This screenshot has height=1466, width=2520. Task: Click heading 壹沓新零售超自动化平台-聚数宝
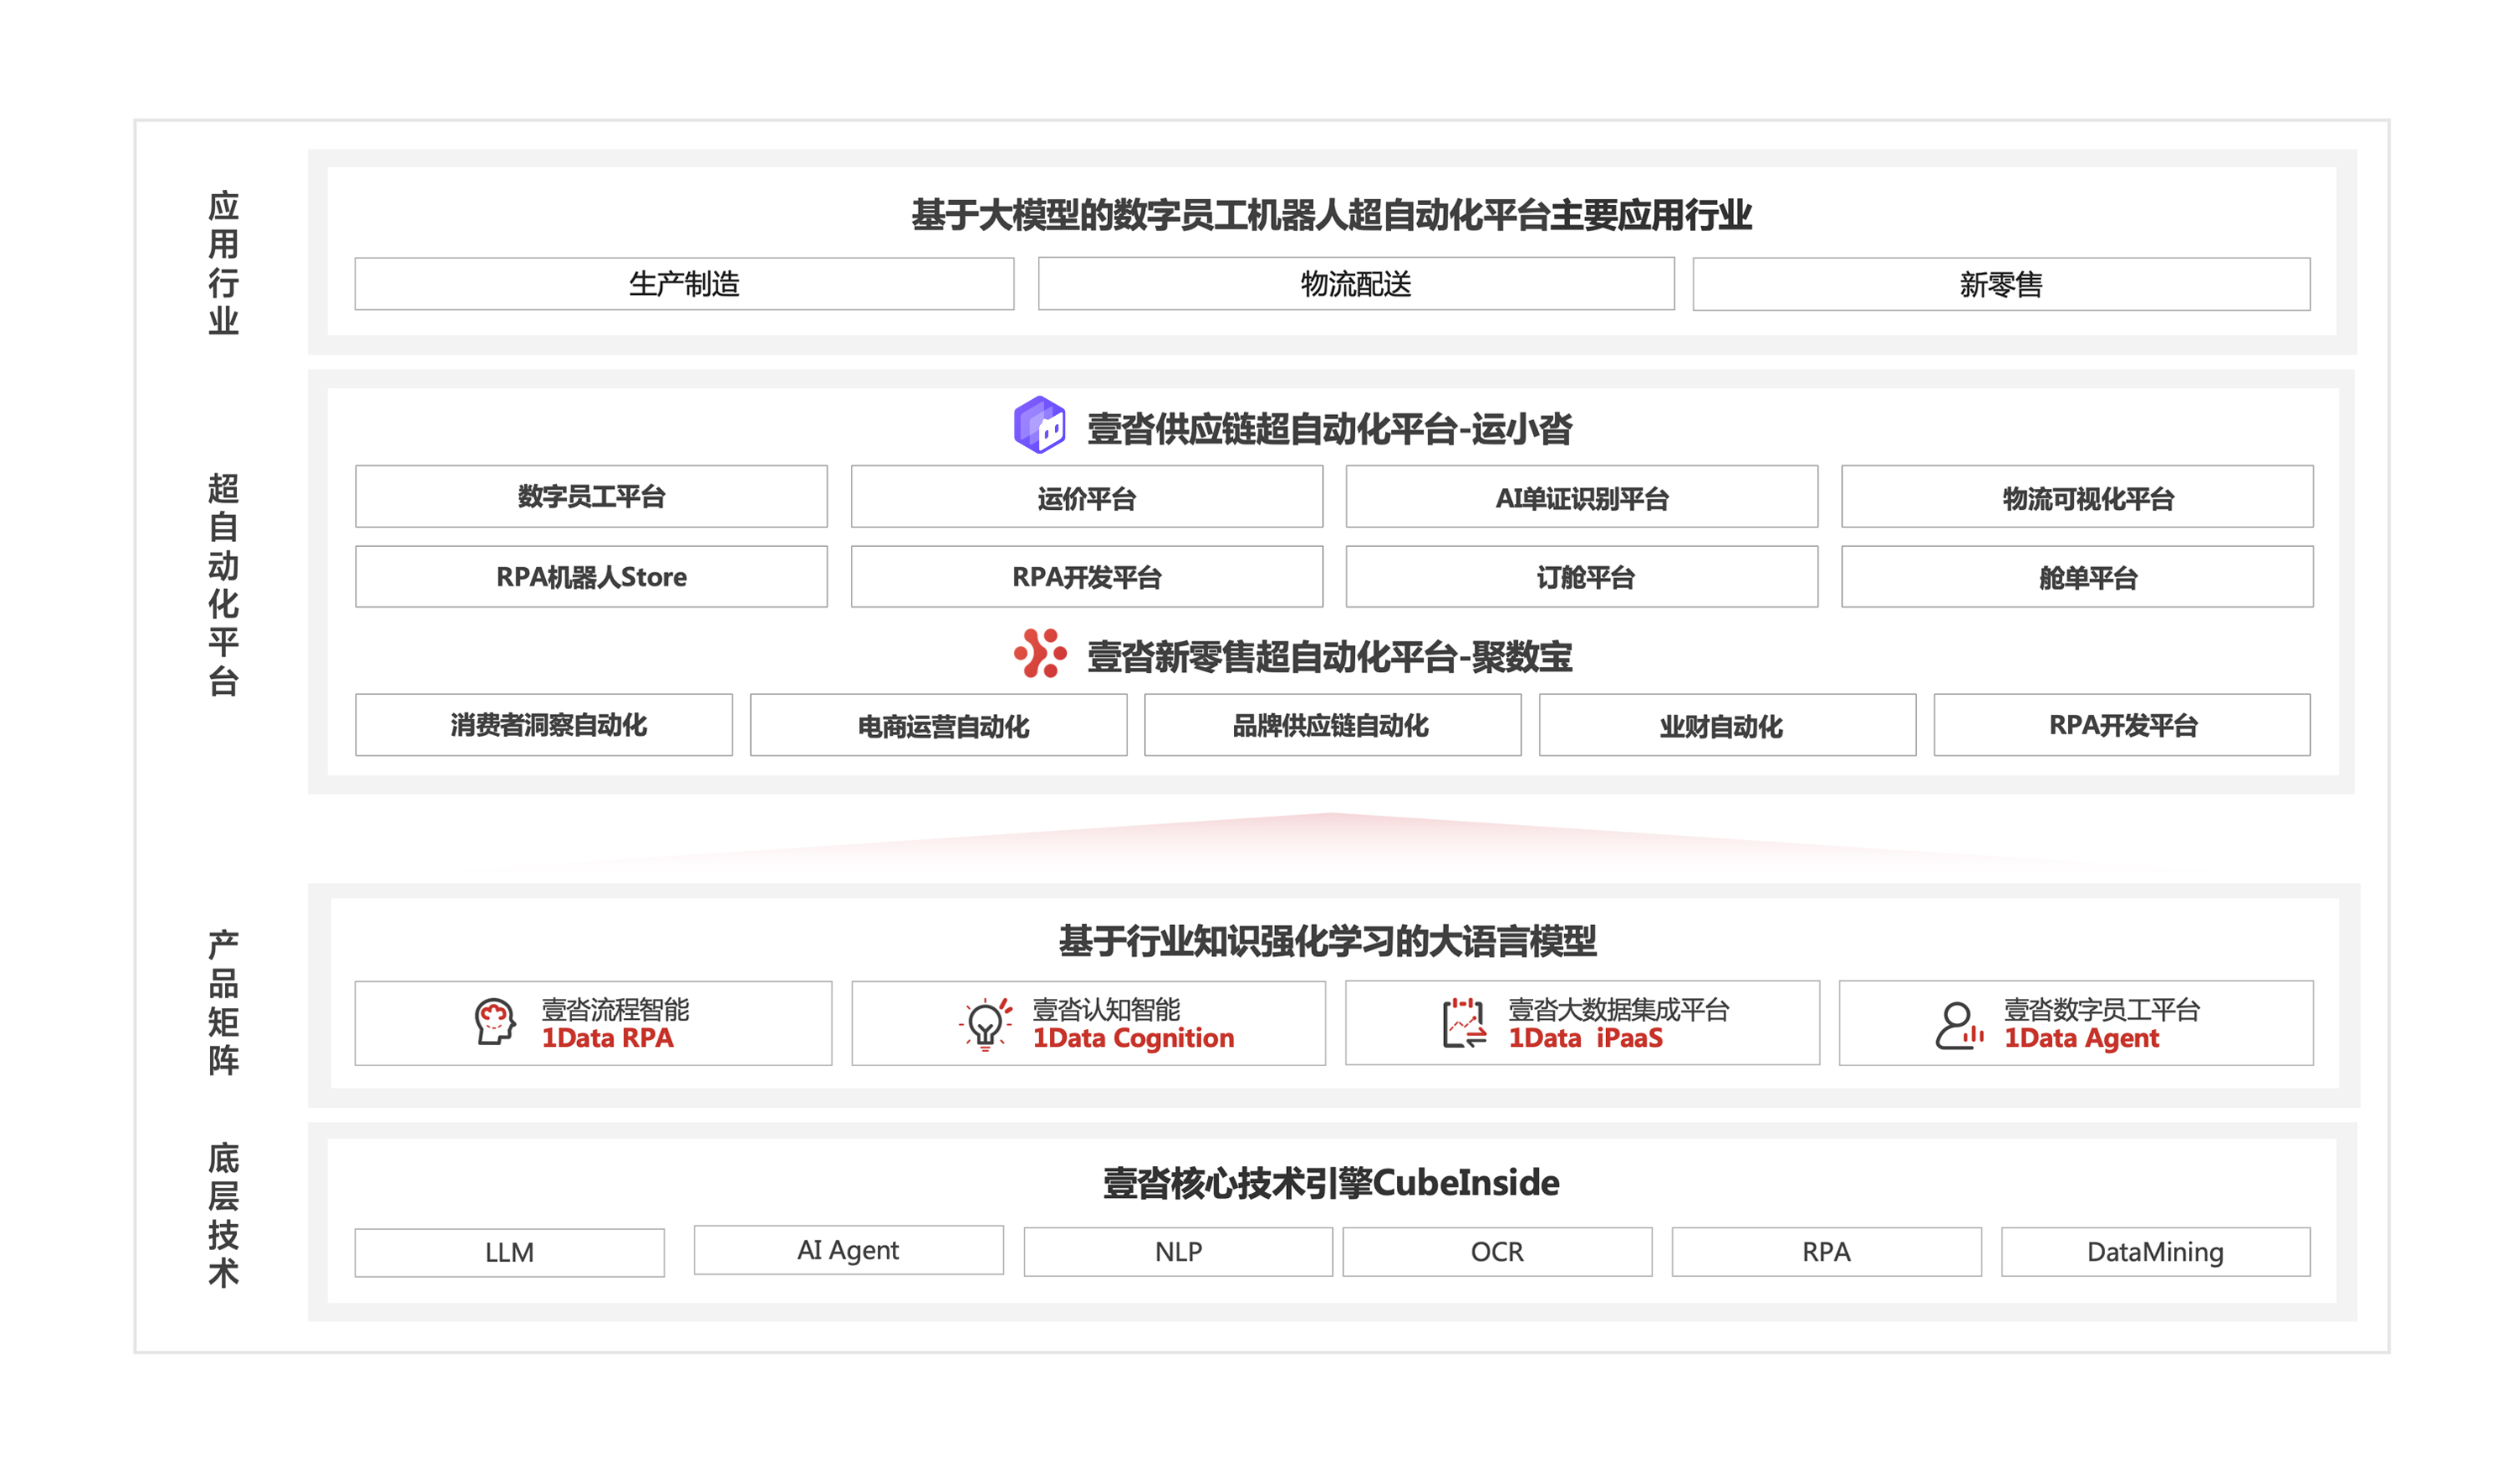pyautogui.click(x=1329, y=656)
